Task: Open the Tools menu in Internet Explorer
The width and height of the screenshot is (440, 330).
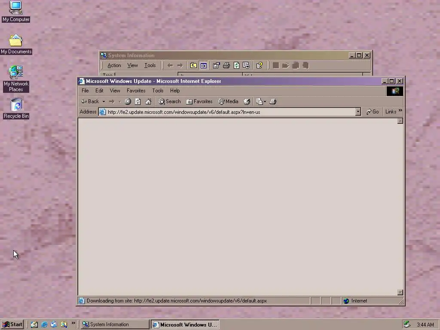Action: 158,91
